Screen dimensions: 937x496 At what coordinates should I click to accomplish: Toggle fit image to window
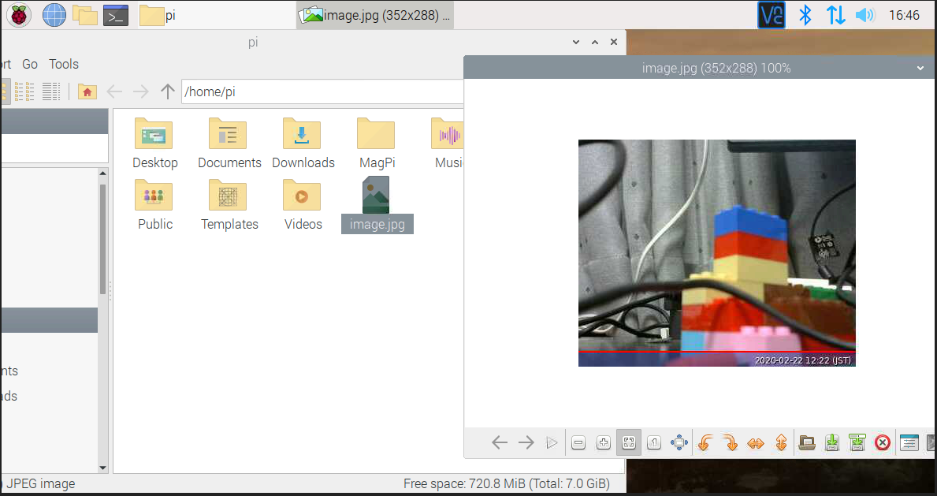(629, 443)
